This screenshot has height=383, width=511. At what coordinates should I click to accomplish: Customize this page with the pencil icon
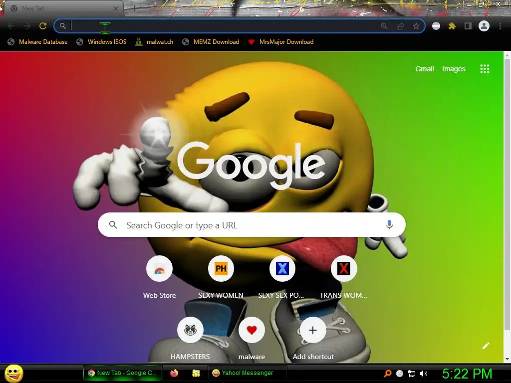tap(486, 346)
